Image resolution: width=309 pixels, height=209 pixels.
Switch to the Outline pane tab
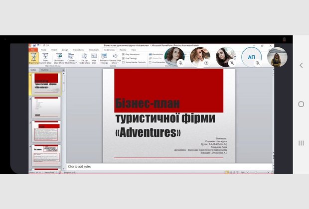coord(44,70)
